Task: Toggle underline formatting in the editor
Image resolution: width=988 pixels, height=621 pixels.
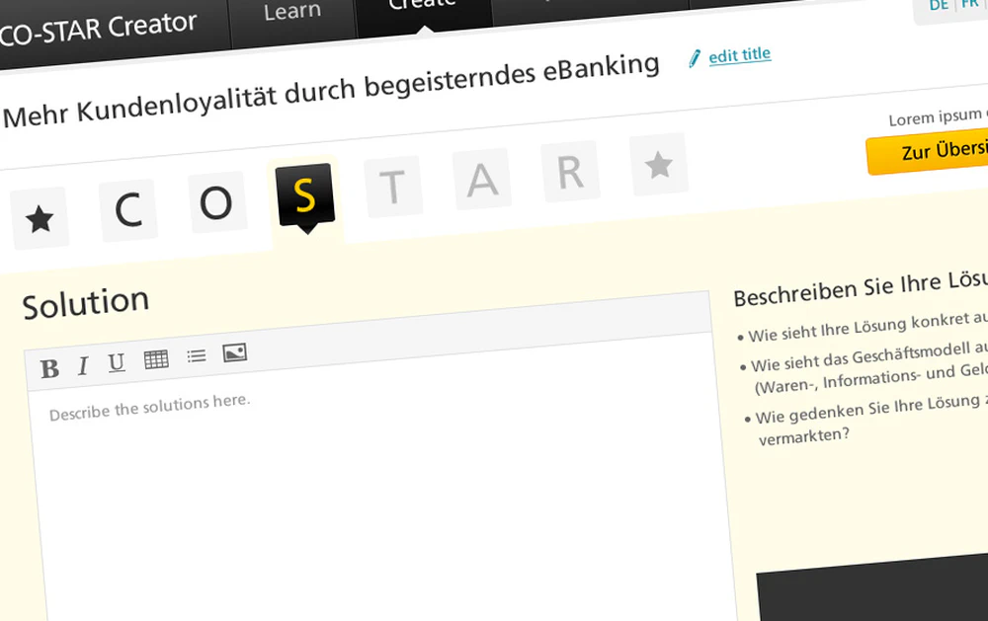Action: pyautogui.click(x=117, y=363)
